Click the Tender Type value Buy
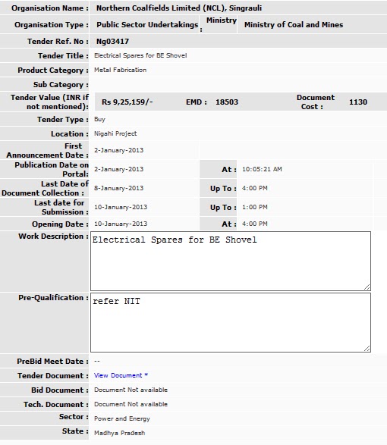This screenshot has width=387, height=445. point(99,120)
